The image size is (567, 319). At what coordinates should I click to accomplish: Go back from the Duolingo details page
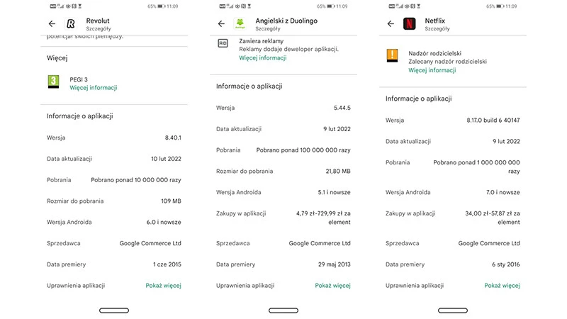(x=221, y=24)
